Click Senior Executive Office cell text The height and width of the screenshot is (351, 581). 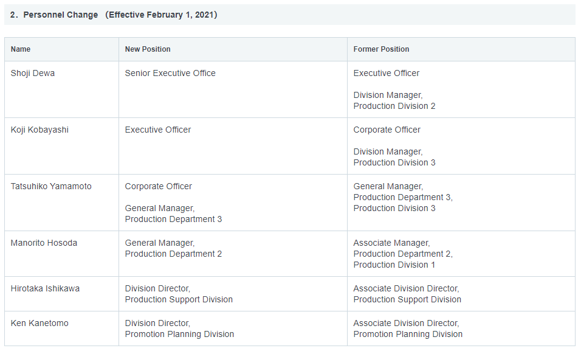(170, 73)
